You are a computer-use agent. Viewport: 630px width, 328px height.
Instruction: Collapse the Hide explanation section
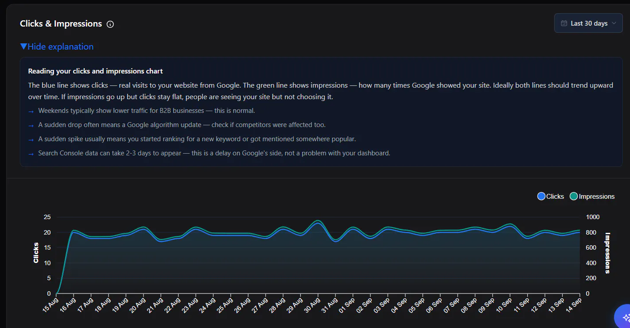click(x=57, y=47)
